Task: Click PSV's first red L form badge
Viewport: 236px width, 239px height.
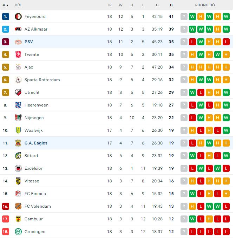Action: coord(192,42)
